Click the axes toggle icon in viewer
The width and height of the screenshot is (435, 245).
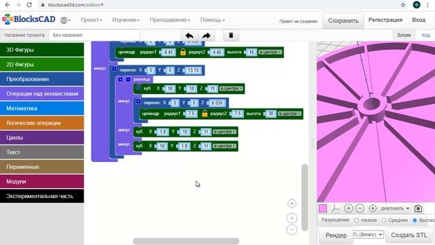[335, 208]
